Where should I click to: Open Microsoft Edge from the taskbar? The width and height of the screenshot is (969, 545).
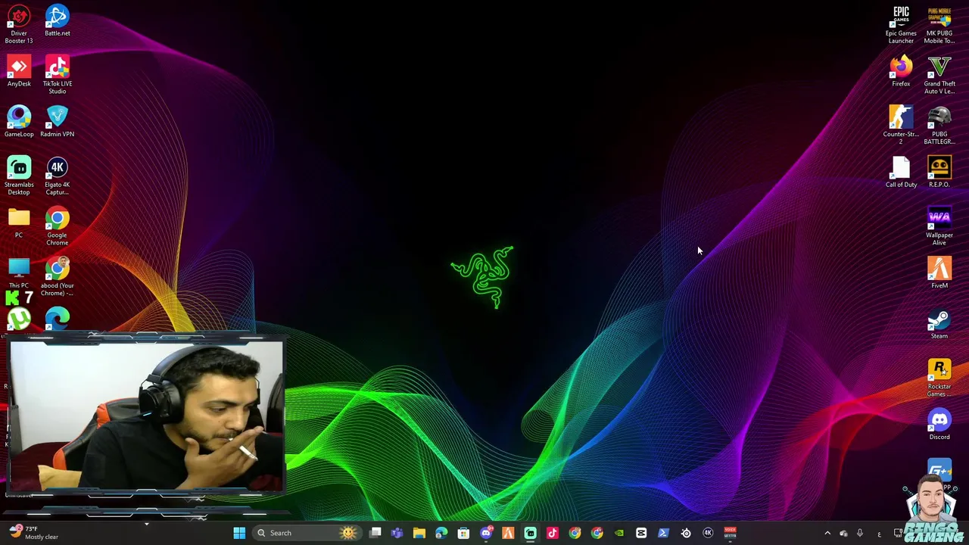(x=441, y=533)
